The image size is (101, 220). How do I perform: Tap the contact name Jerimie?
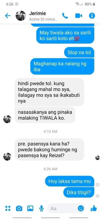click(37, 14)
